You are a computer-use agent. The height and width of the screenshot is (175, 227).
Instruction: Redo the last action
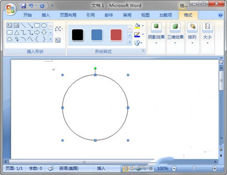42,6
